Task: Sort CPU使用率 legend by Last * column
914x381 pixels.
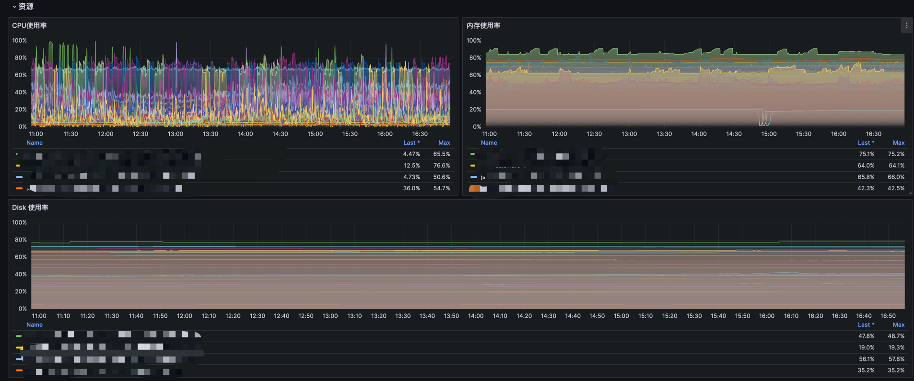Action: 411,143
